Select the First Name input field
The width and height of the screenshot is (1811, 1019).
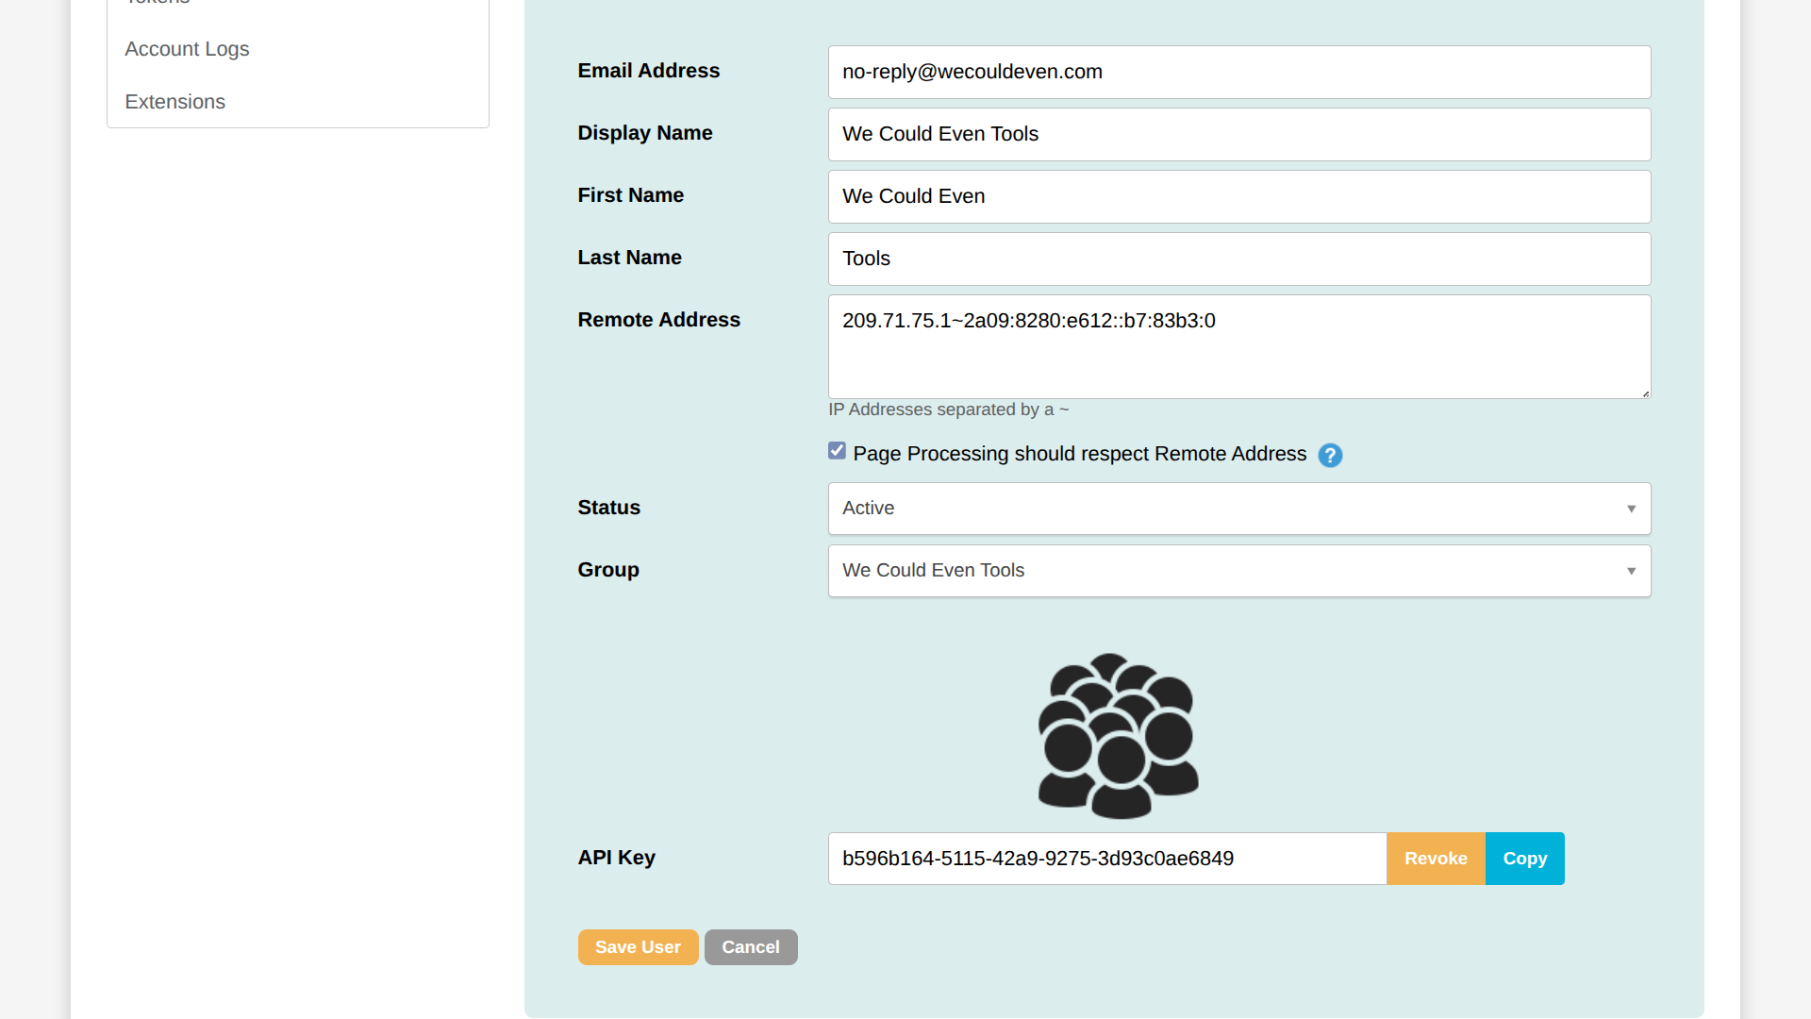pos(1238,196)
